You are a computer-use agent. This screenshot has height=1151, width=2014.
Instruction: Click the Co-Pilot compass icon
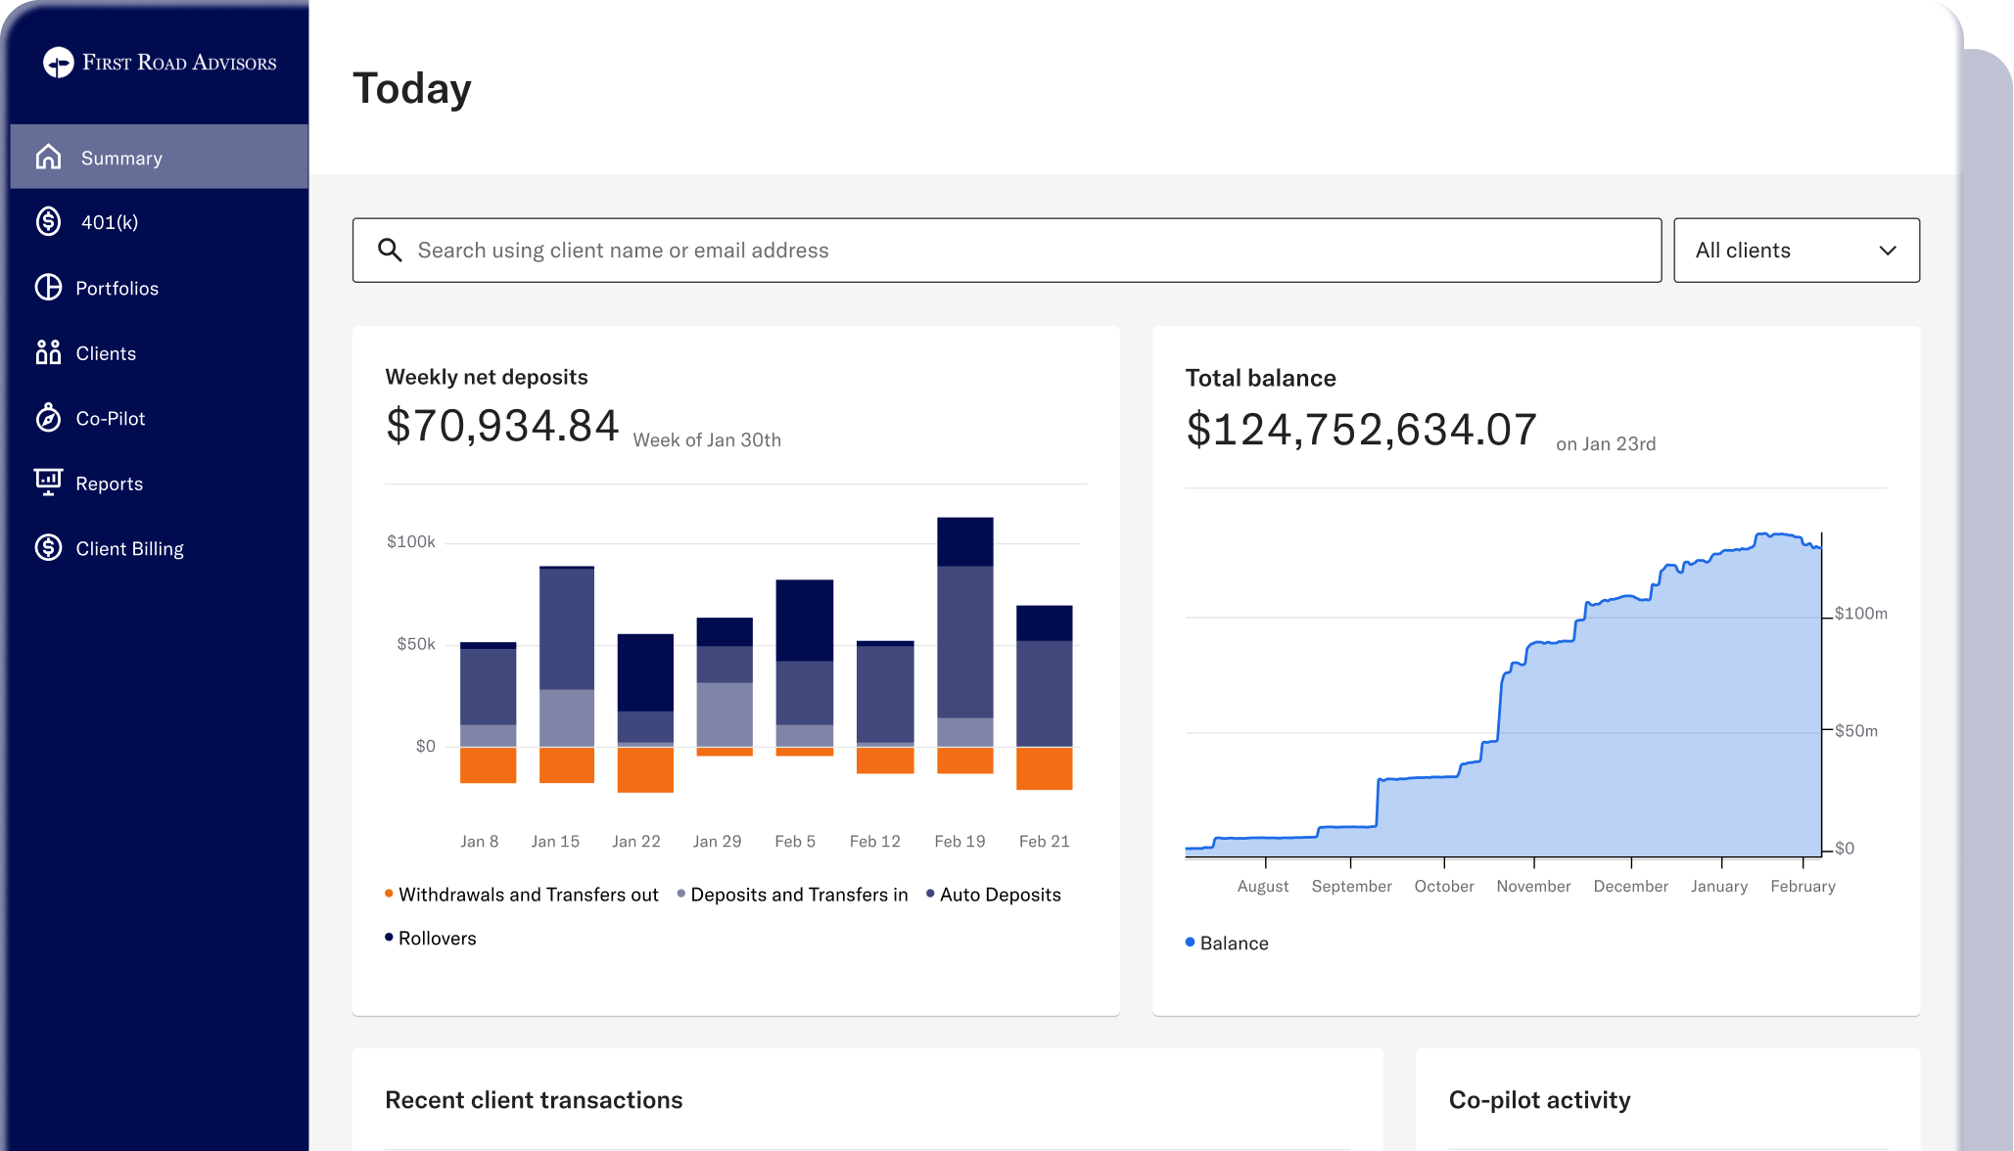click(48, 418)
